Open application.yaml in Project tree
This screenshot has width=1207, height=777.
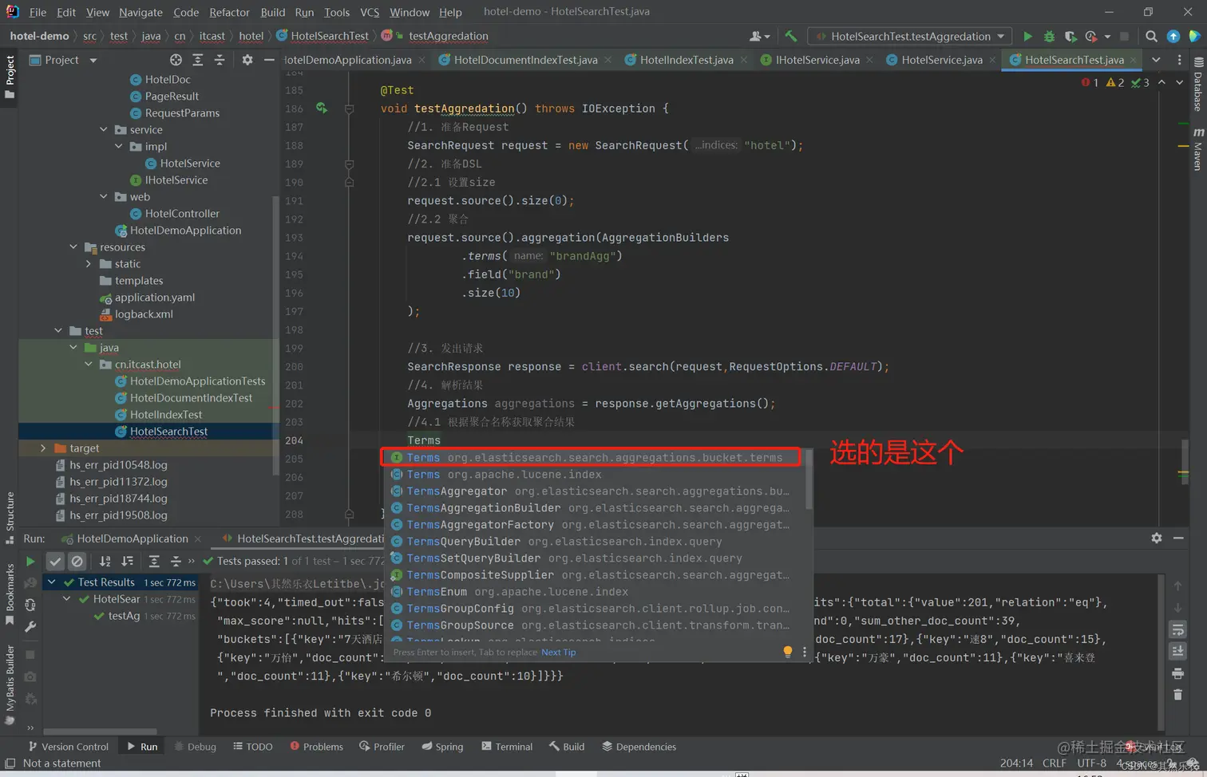tap(155, 297)
